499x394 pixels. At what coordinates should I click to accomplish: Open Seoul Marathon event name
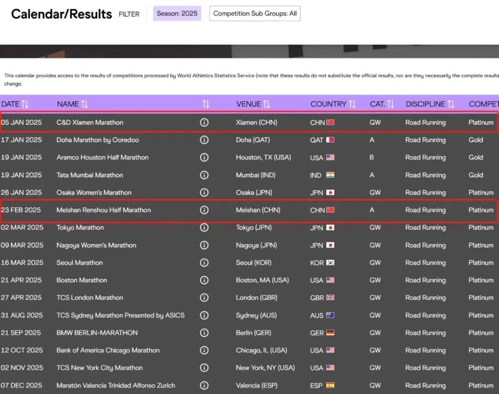(x=79, y=263)
